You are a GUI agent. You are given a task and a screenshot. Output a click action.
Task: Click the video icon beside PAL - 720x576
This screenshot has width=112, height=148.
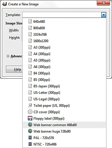pyautogui.click(x=30, y=138)
